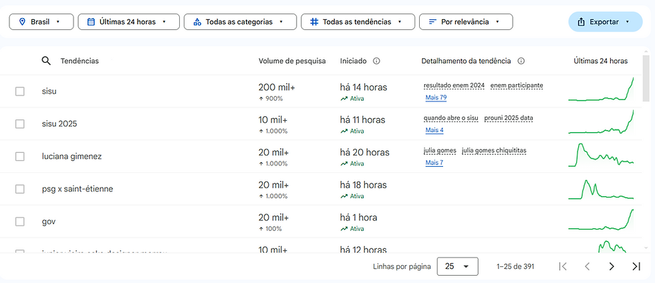This screenshot has height=283, width=655.
Task: Open the rows per page 25 dropdown
Action: (x=457, y=266)
